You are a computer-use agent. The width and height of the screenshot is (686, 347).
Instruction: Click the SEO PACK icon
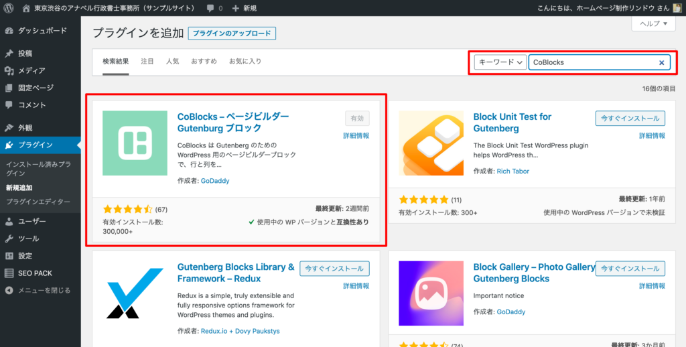9,273
